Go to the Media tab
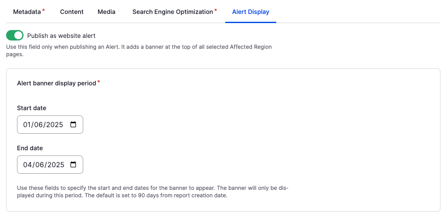447x216 pixels. (x=106, y=12)
